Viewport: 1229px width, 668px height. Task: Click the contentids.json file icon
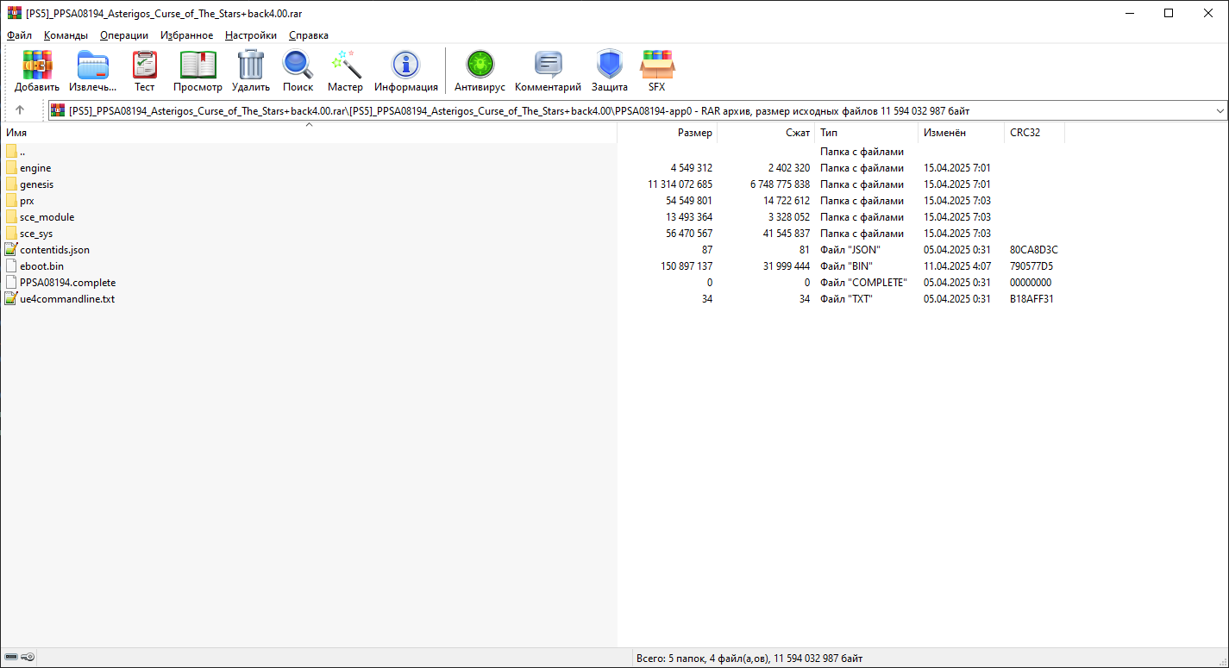(11, 250)
